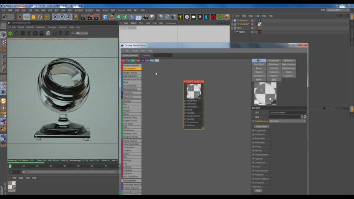Open the Edit Render Settings clapperboard icon
Image resolution: width=354 pixels, height=199 pixels.
(x=97, y=17)
